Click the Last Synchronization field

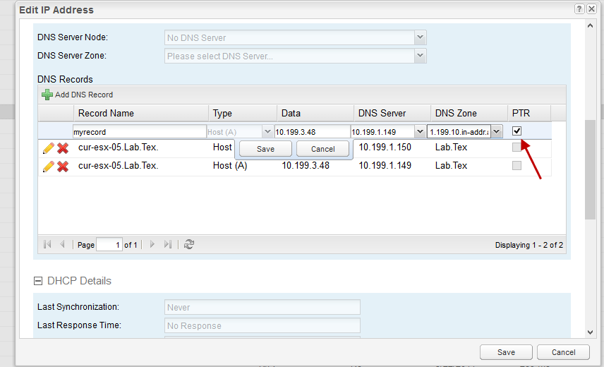(x=262, y=307)
